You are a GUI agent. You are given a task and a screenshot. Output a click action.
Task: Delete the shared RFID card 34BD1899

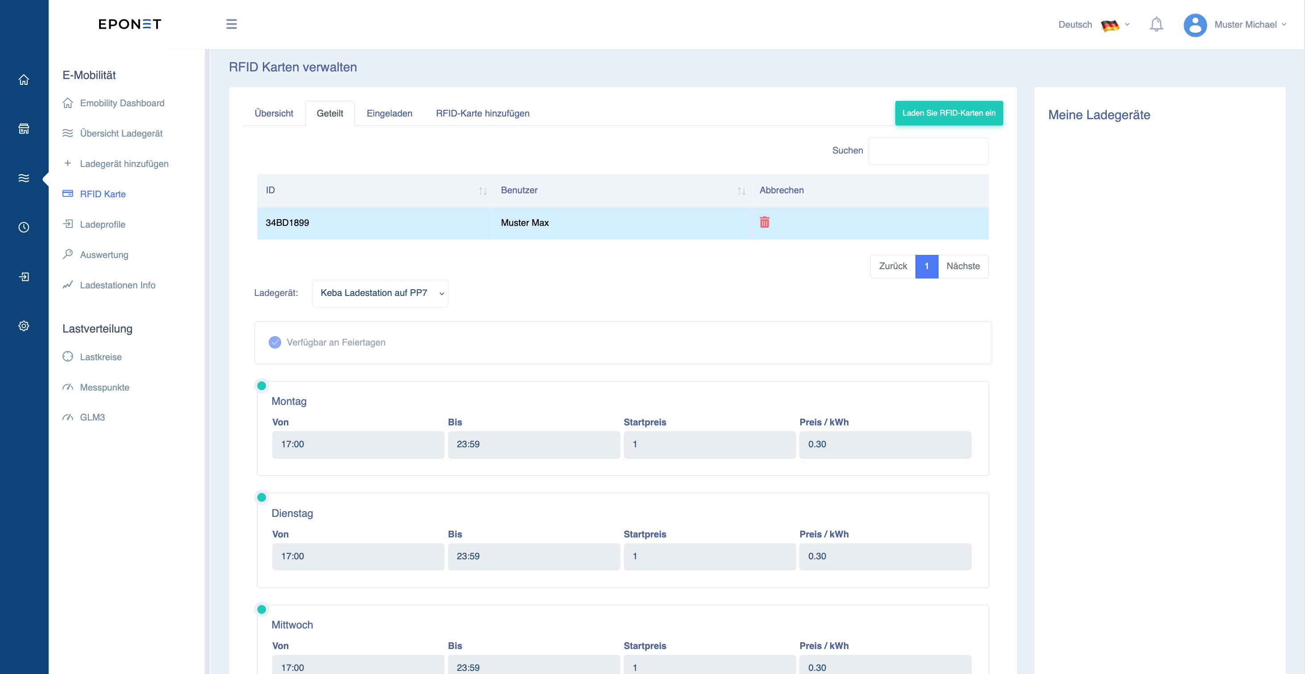(765, 222)
